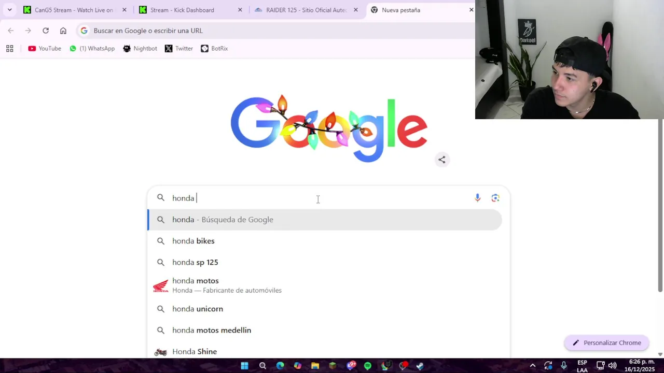Open the home page icon
This screenshot has height=373, width=664.
tap(63, 31)
